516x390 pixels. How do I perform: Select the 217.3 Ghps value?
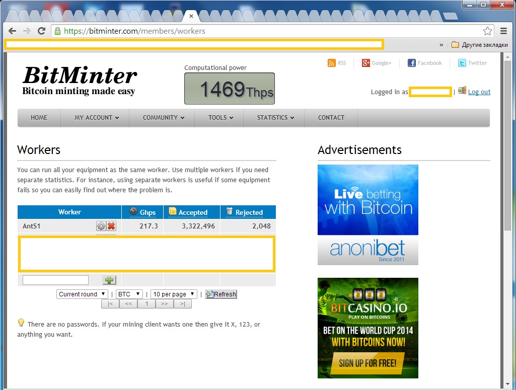tap(149, 226)
